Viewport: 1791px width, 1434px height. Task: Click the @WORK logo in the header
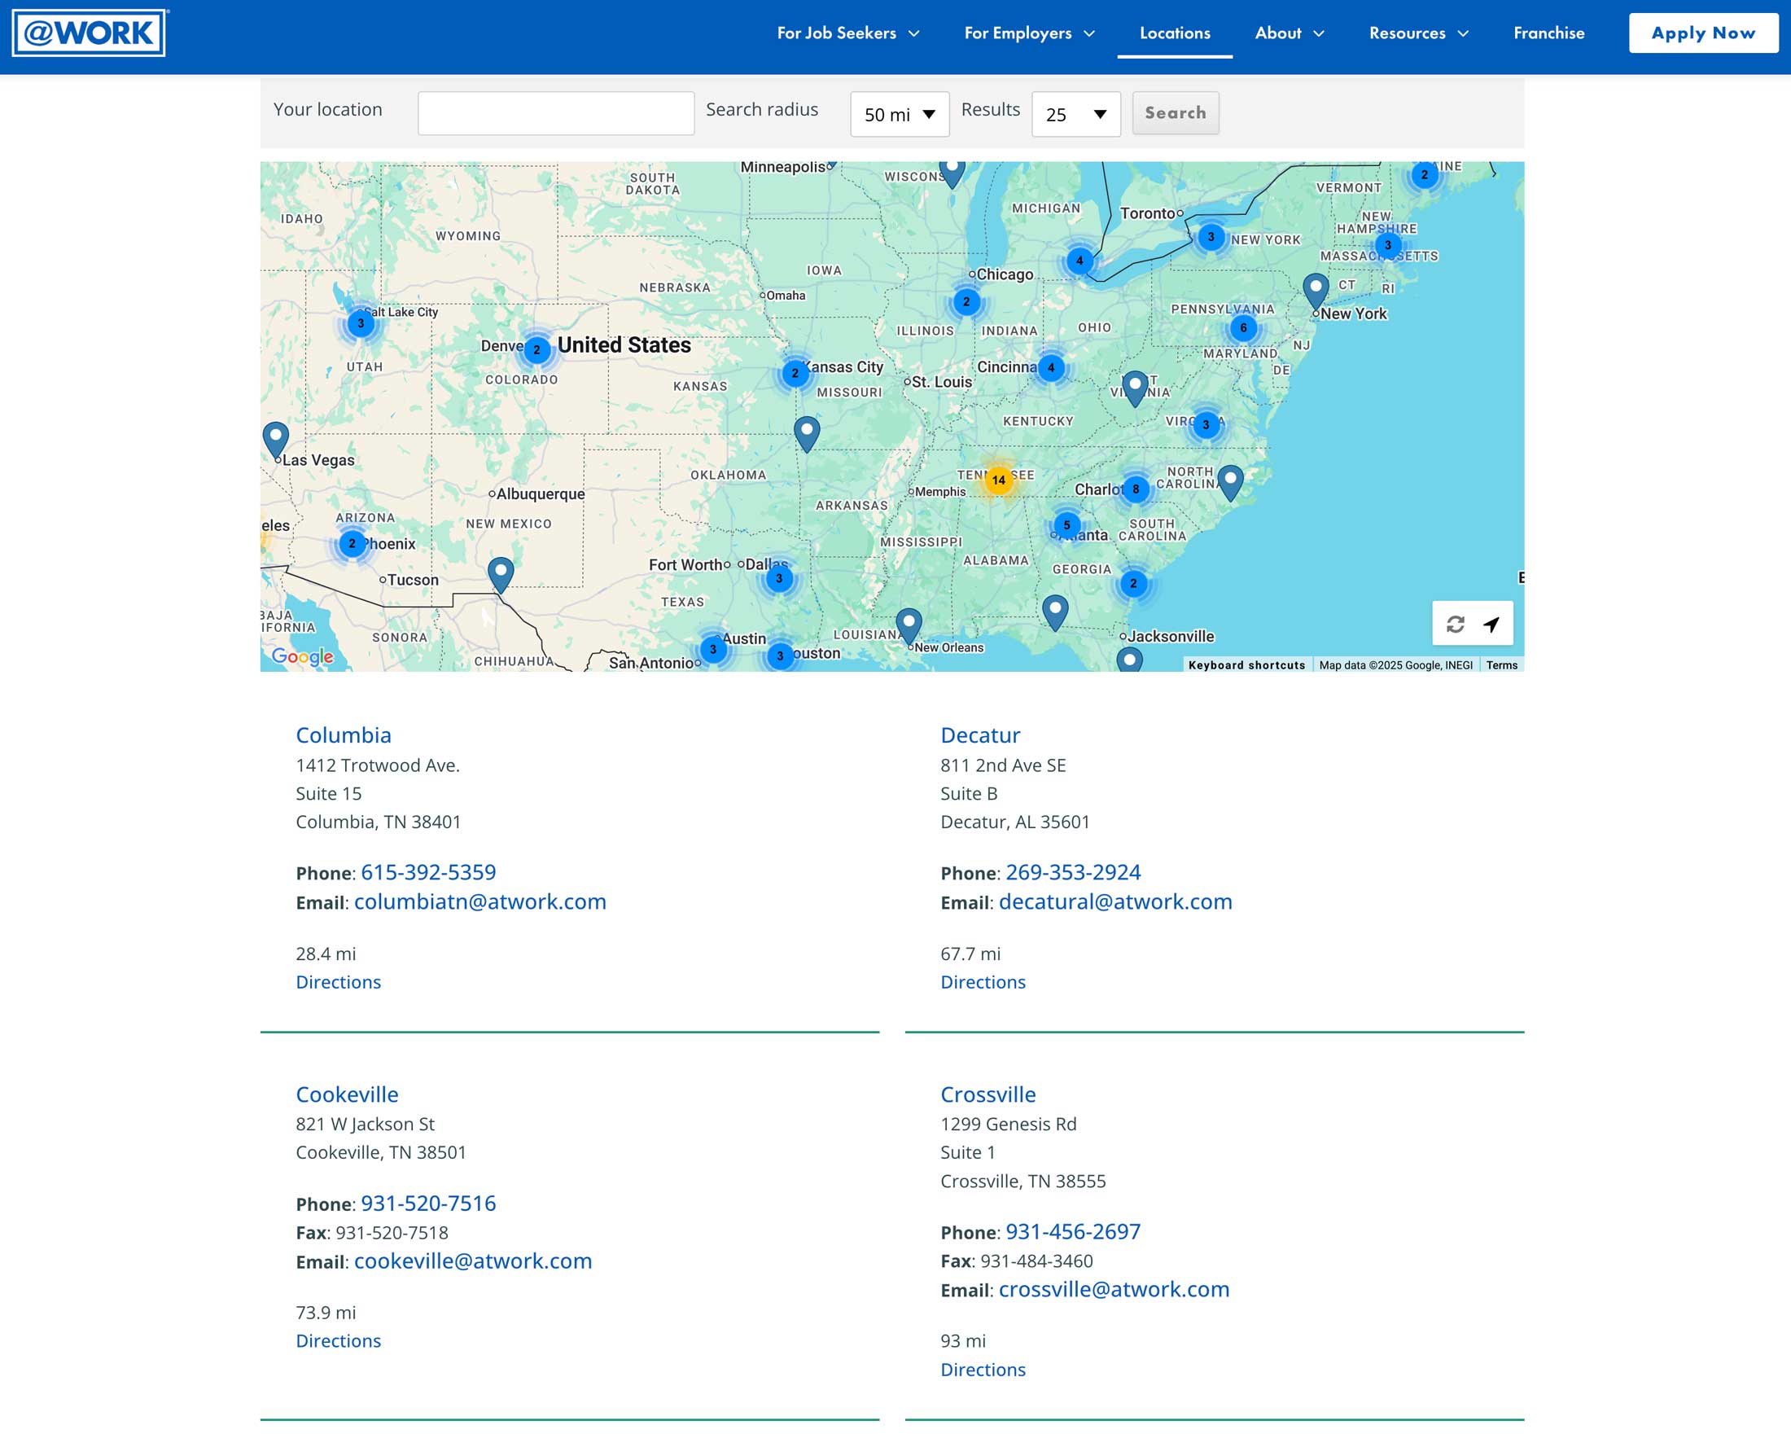[x=89, y=33]
